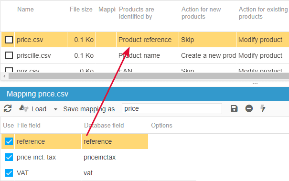Sort by the Name column header
The height and width of the screenshot is (181, 289).
(25, 9)
